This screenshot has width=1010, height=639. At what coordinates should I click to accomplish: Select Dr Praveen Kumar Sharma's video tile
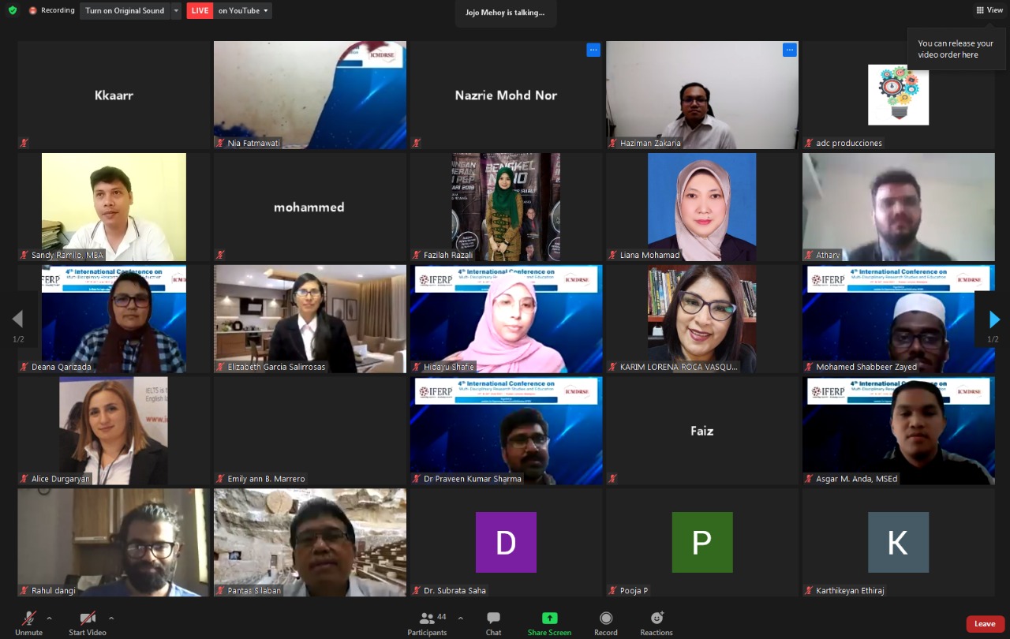pyautogui.click(x=506, y=431)
